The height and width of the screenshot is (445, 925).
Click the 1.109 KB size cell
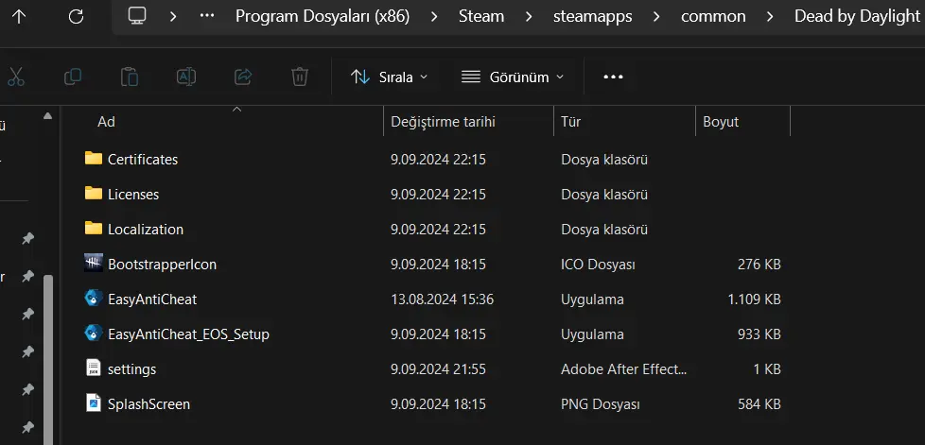tap(755, 300)
